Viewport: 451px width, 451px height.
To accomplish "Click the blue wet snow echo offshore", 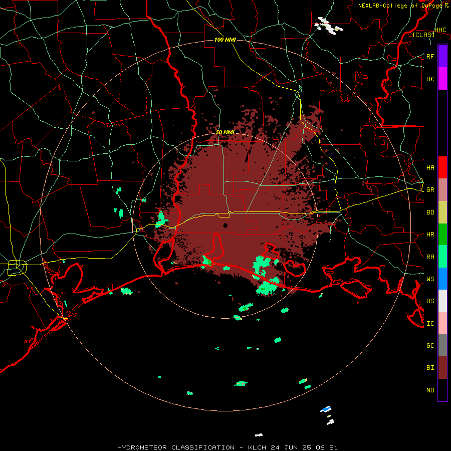I will pos(326,409).
